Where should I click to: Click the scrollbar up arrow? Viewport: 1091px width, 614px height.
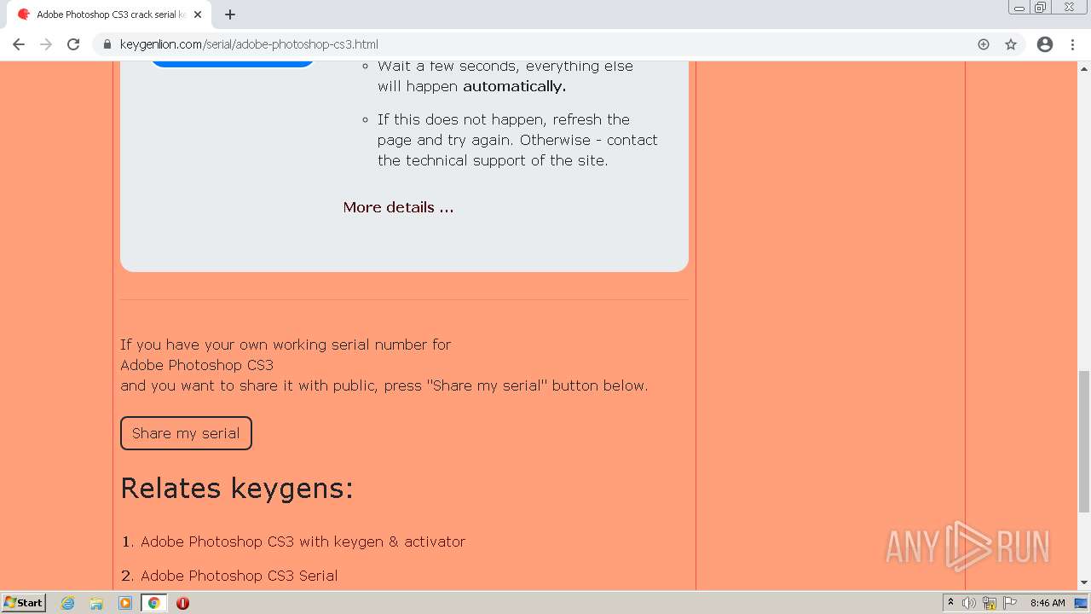pyautogui.click(x=1084, y=67)
